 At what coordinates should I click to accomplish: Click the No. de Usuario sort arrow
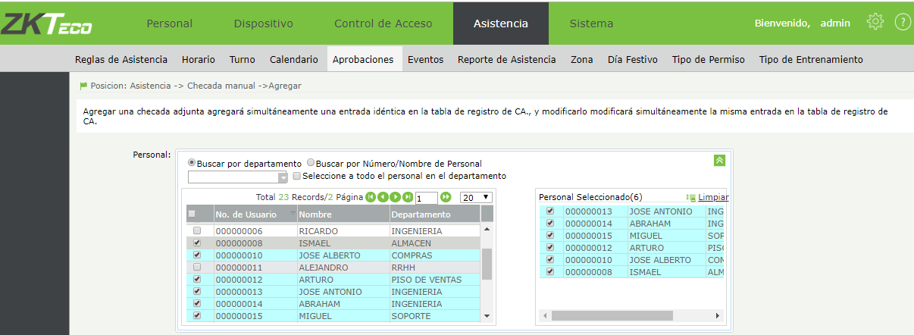tap(293, 214)
